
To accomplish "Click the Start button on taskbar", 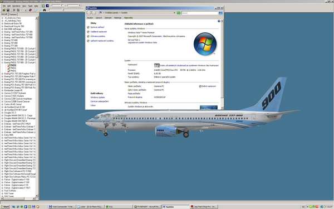I will pyautogui.click(x=5, y=207).
